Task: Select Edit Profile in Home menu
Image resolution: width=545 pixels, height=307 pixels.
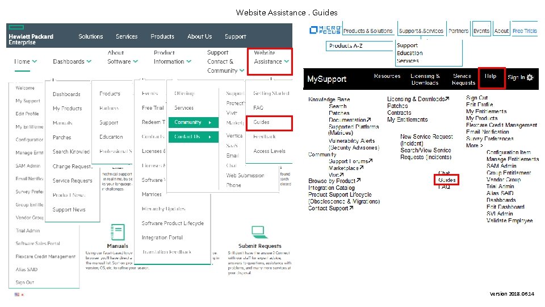Action: 27,114
